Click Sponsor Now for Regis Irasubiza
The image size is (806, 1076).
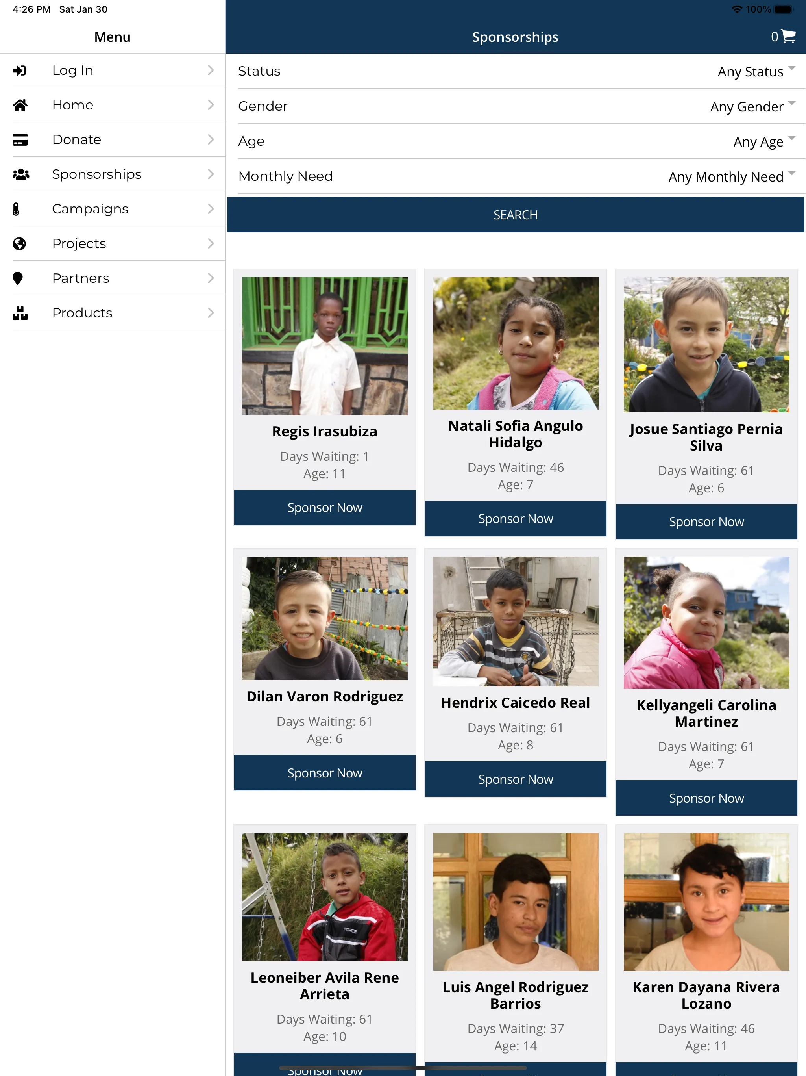tap(324, 506)
